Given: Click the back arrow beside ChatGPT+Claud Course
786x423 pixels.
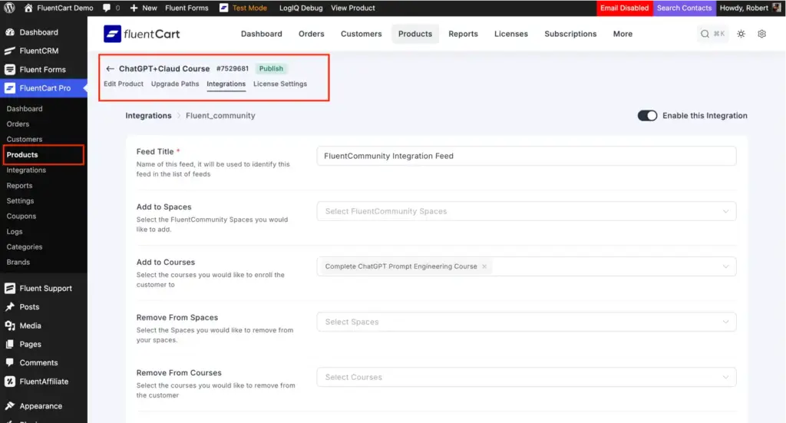Looking at the screenshot, I should [x=110, y=68].
